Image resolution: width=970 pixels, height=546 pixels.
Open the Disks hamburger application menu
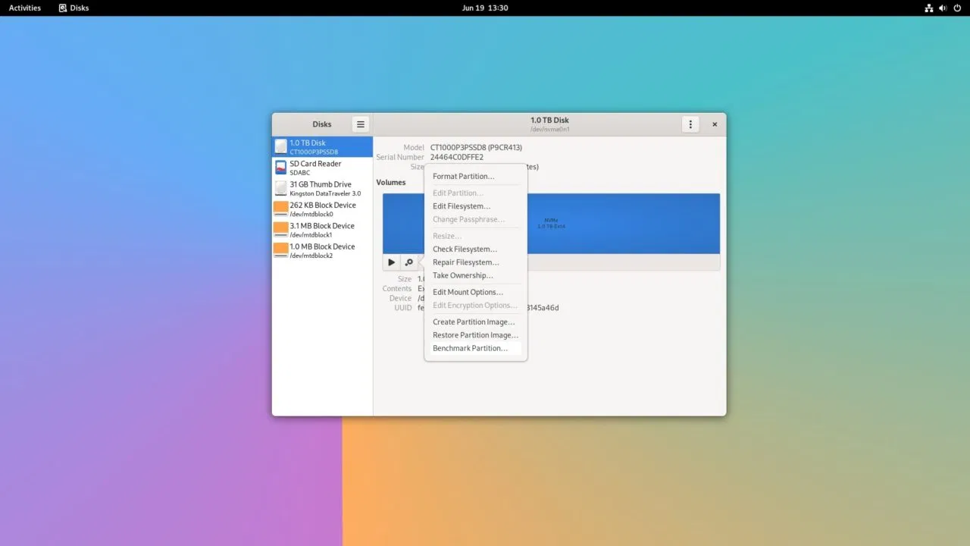(361, 124)
